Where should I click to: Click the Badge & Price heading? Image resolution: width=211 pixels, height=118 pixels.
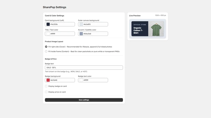click(x=51, y=59)
